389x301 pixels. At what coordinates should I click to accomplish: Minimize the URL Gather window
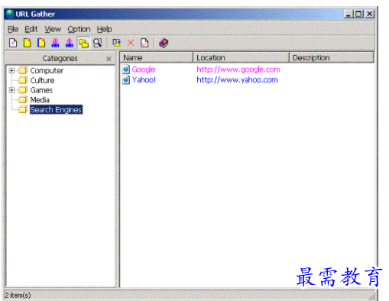348,14
